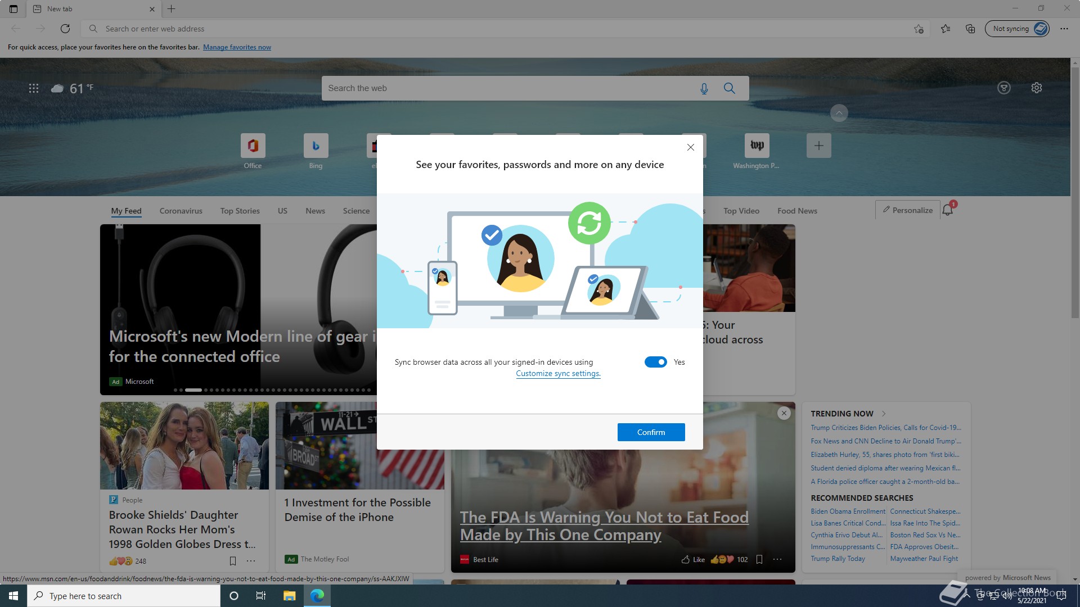Open Biden Obama Enrollment recommended search
1080x607 pixels.
[x=848, y=511]
